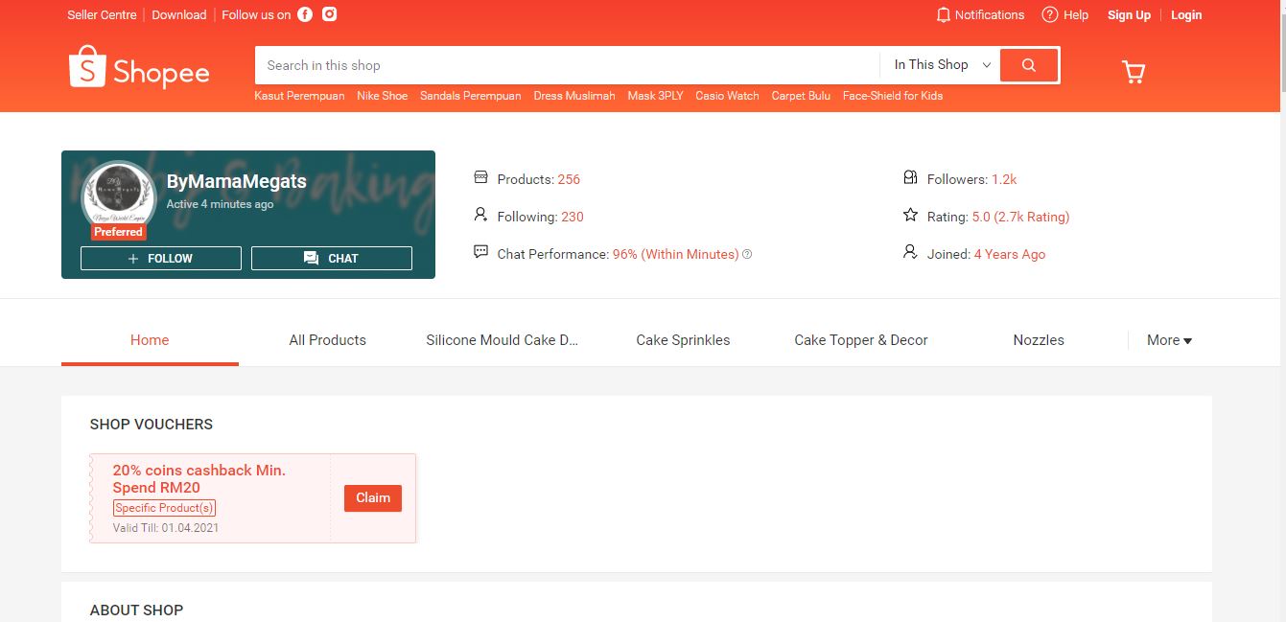Open the Nozzles tab
Viewport: 1286px width, 622px height.
tap(1039, 340)
